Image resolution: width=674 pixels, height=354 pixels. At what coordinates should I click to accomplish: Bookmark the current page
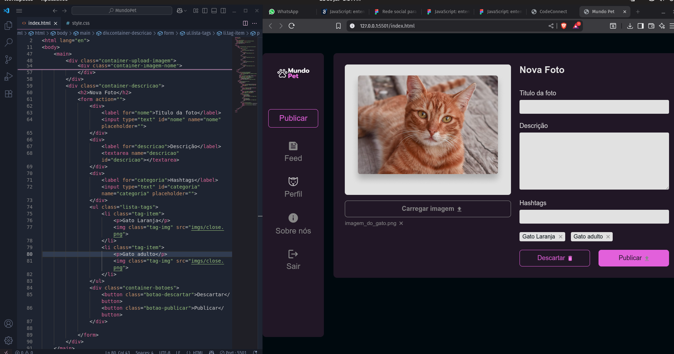[x=338, y=26]
